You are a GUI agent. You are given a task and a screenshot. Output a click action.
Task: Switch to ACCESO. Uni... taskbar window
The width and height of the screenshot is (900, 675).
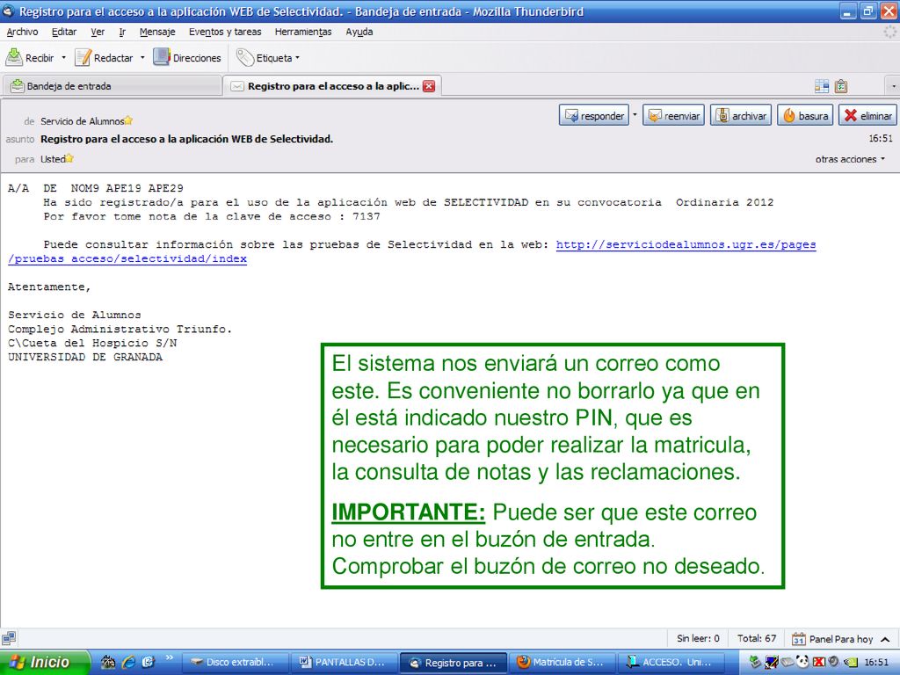tap(670, 663)
